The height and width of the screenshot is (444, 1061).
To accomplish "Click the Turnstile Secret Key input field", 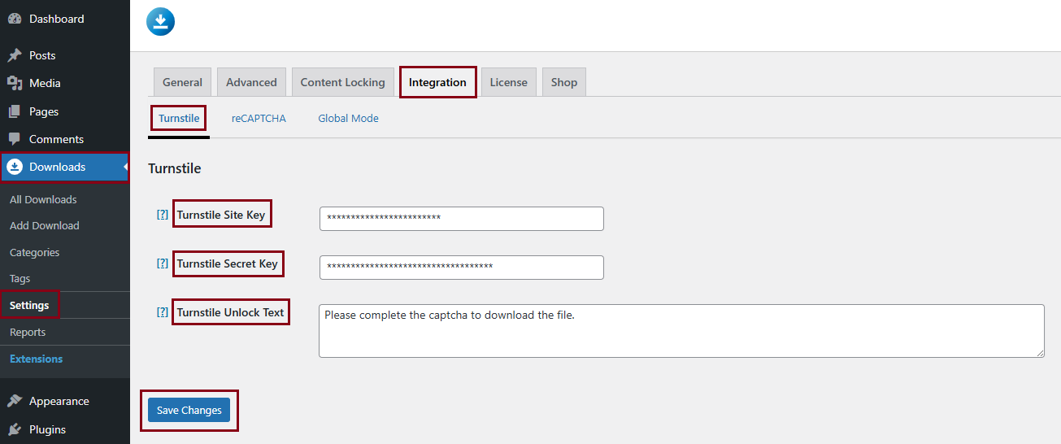I will coord(462,267).
